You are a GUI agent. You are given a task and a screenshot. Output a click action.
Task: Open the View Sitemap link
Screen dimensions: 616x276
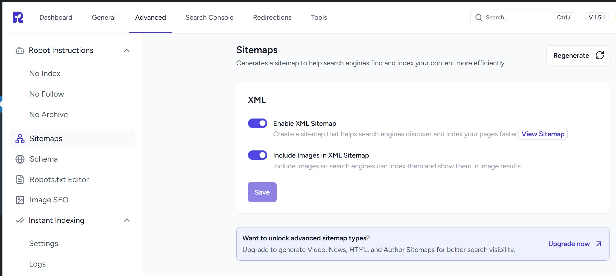(543, 134)
